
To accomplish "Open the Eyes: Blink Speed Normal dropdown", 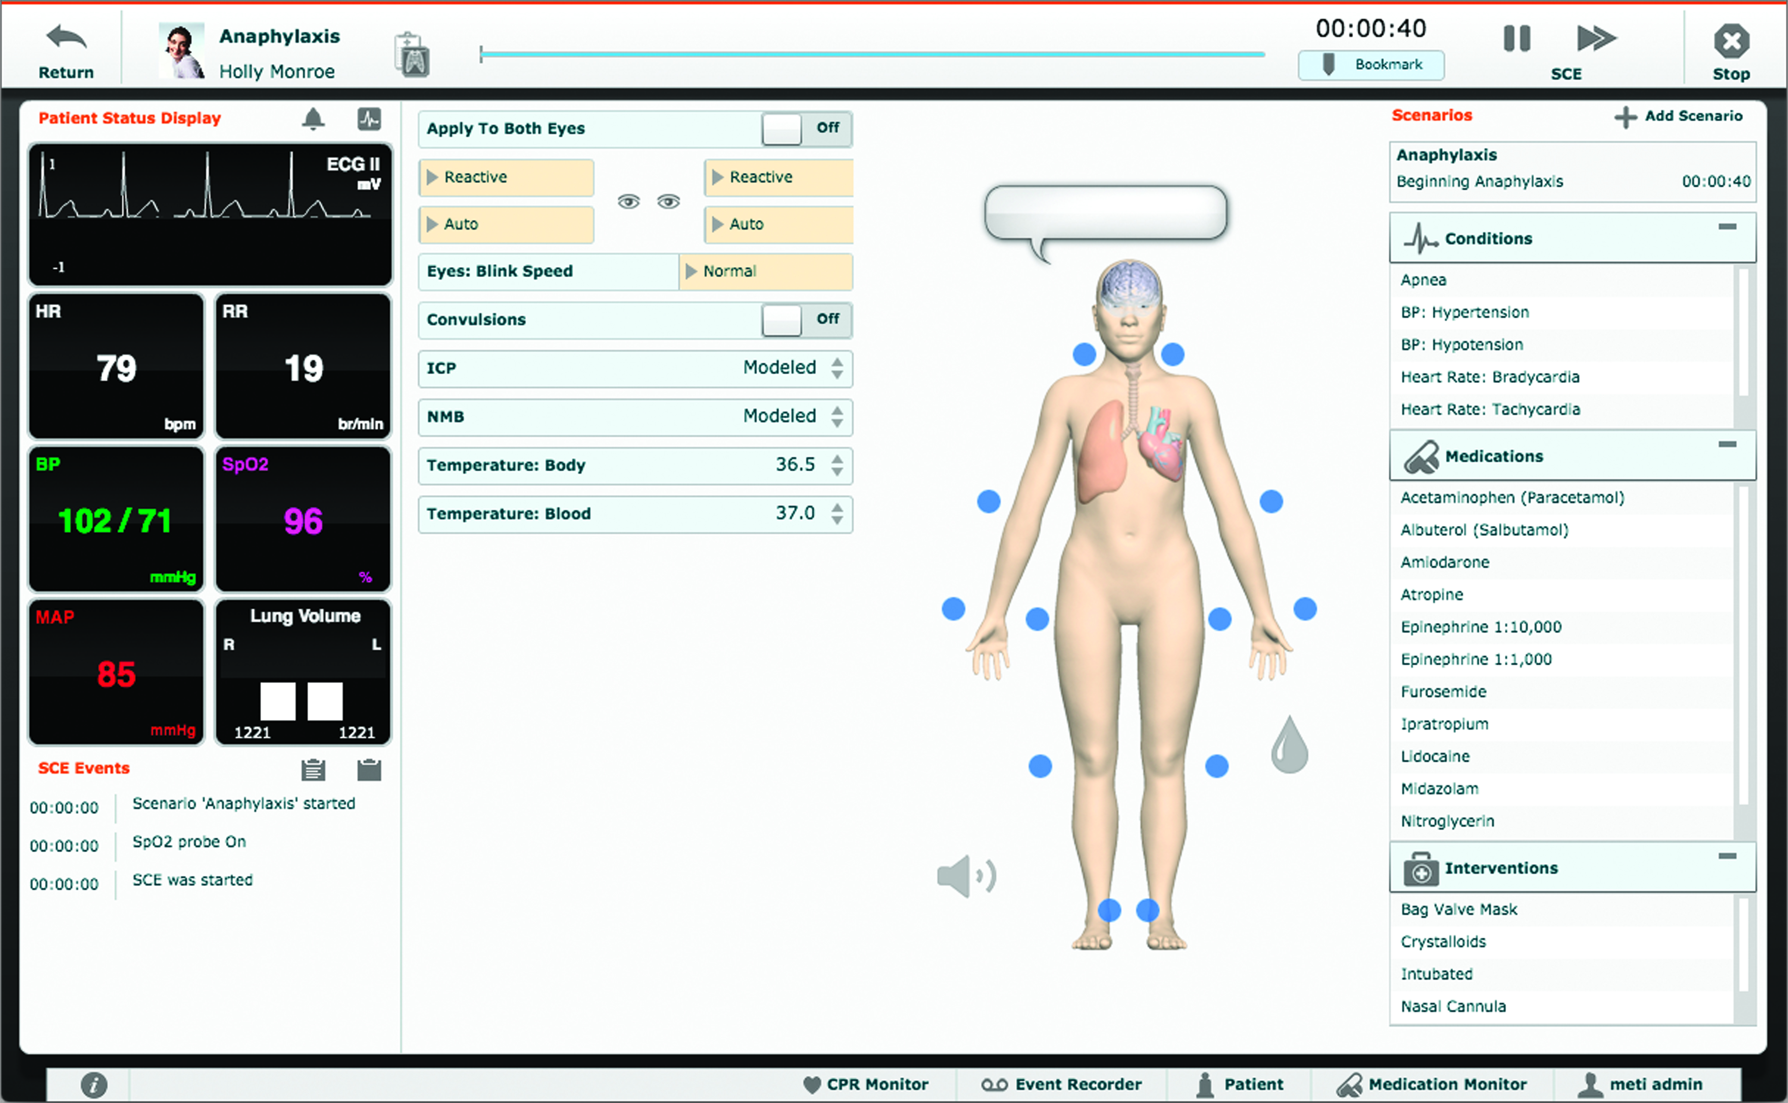I will [x=766, y=271].
